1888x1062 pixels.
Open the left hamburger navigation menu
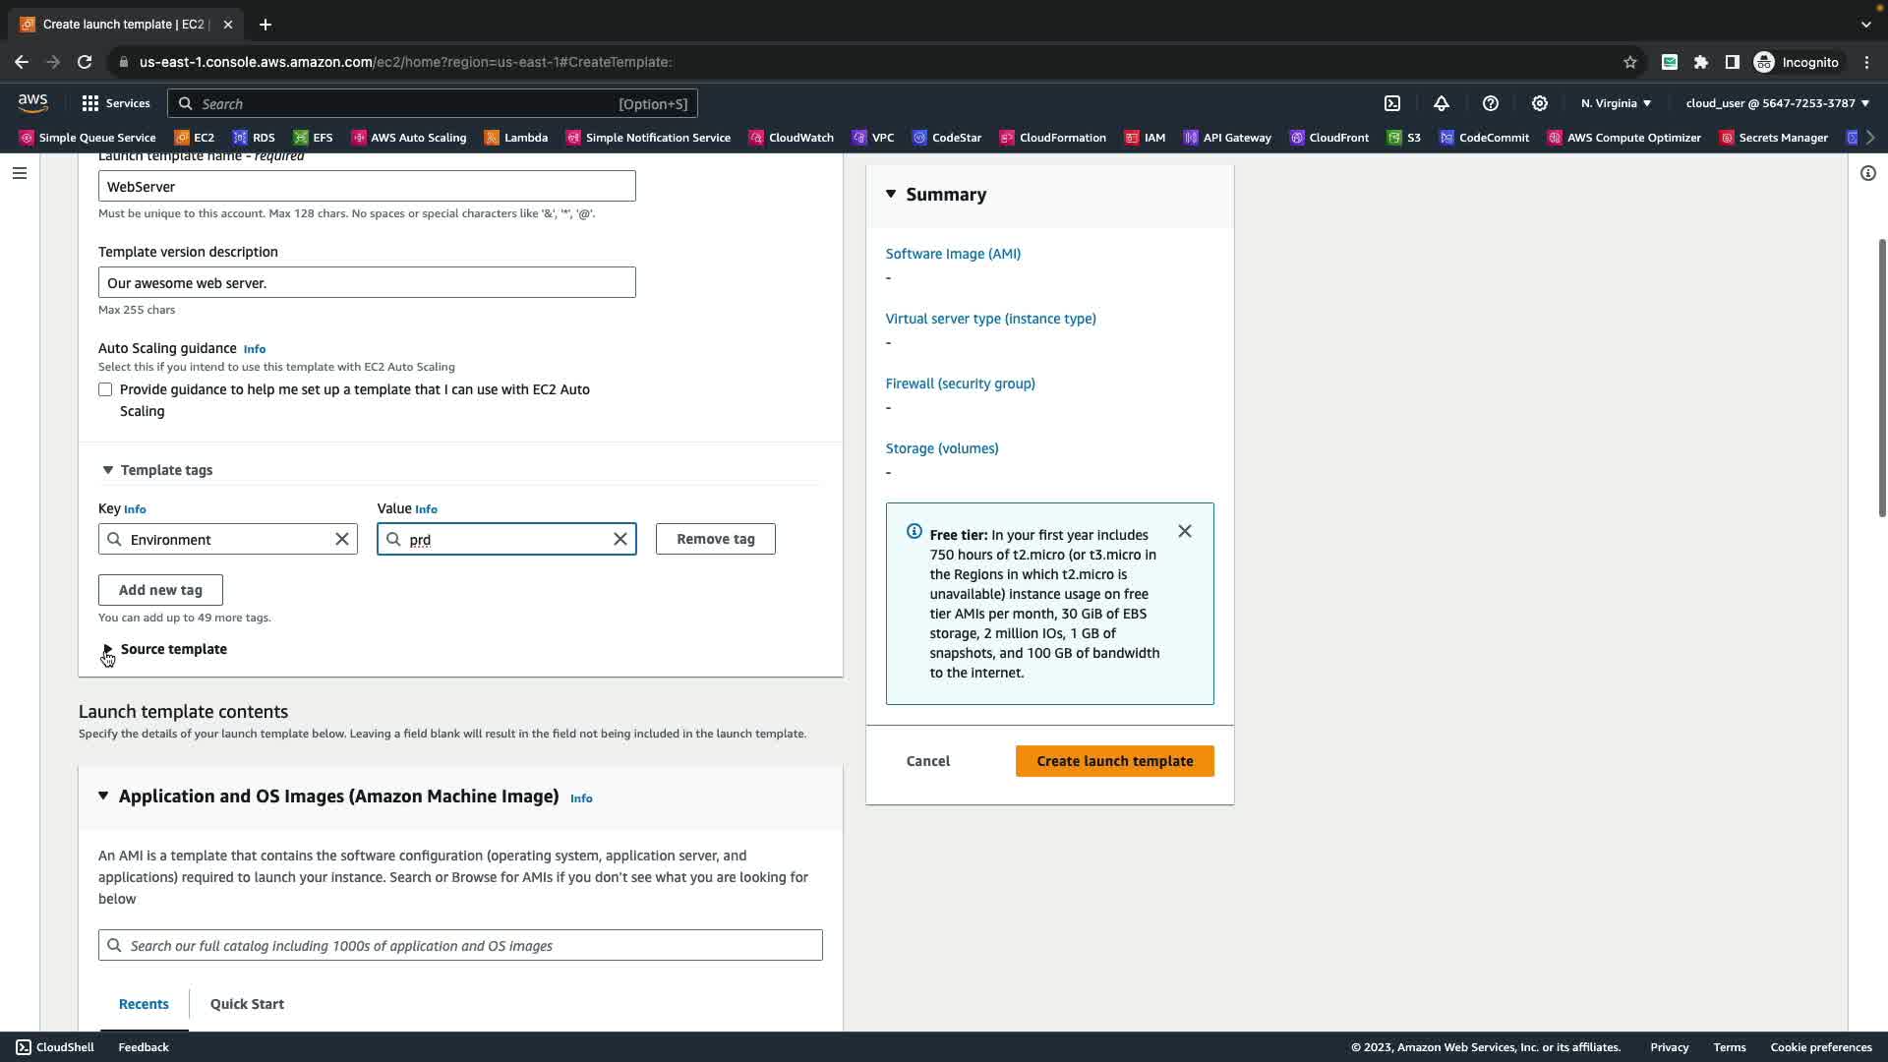[x=20, y=173]
